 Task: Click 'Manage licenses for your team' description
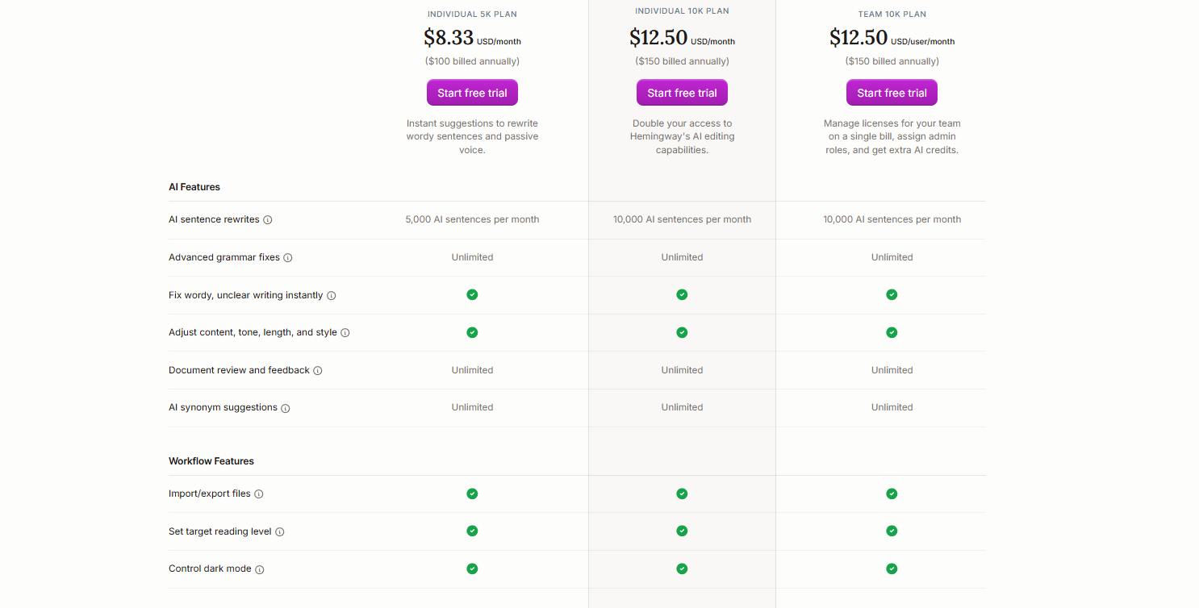[892, 136]
